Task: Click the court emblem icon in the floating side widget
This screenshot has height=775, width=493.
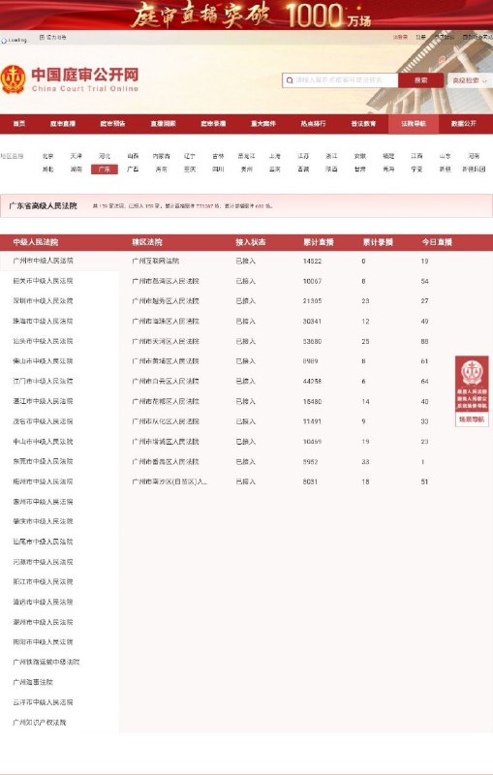Action: 472,372
